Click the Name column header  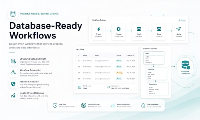point(85,55)
